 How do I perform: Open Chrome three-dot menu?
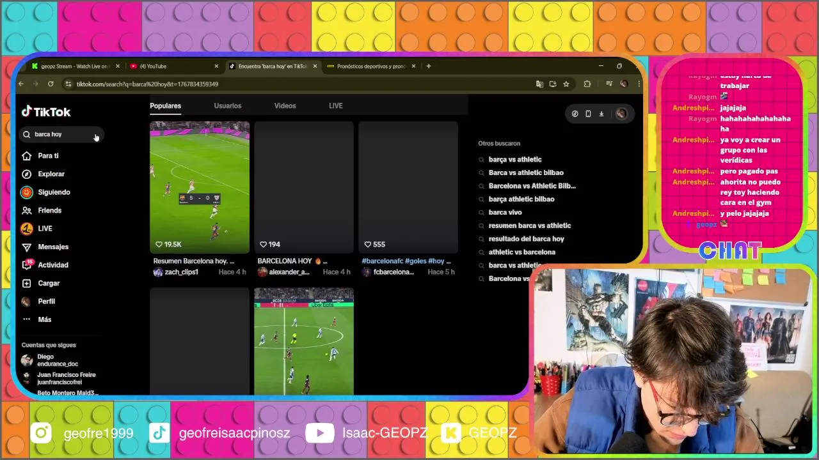(x=639, y=84)
